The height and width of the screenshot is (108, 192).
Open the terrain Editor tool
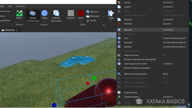(x=19, y=15)
